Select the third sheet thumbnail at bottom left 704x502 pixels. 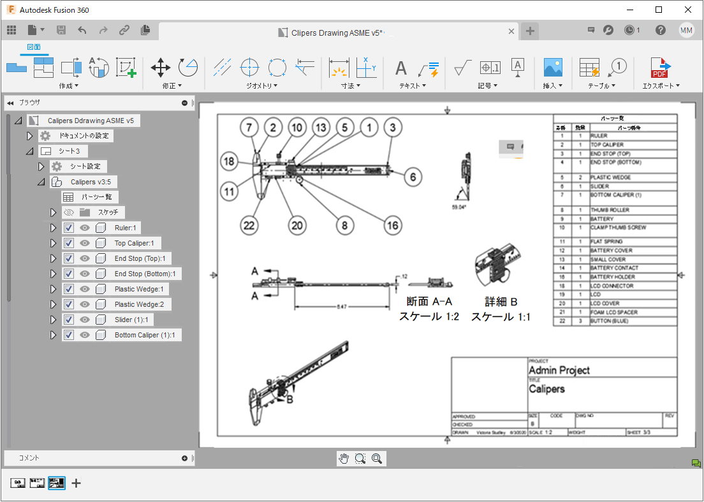point(56,483)
